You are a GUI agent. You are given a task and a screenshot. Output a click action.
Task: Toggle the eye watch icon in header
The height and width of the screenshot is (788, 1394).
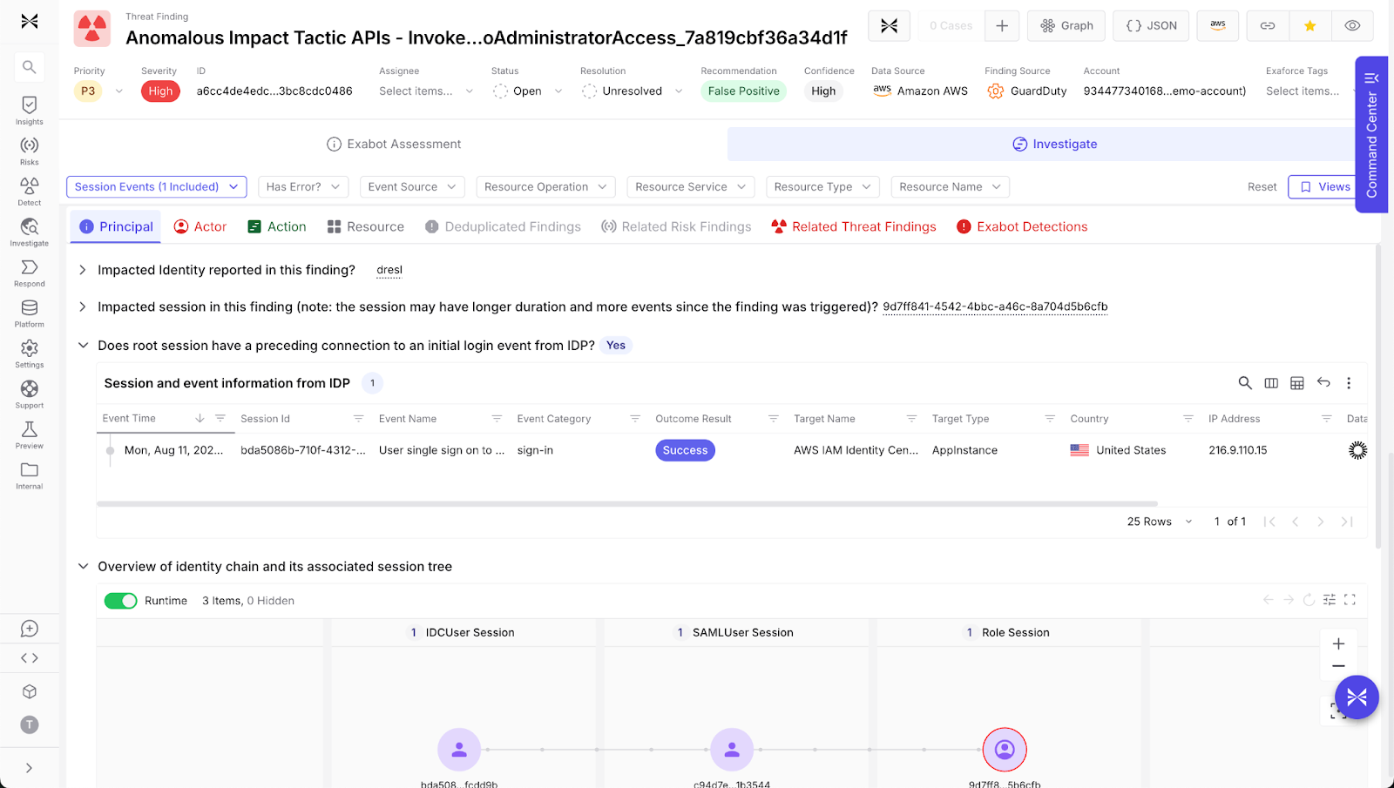[1352, 26]
